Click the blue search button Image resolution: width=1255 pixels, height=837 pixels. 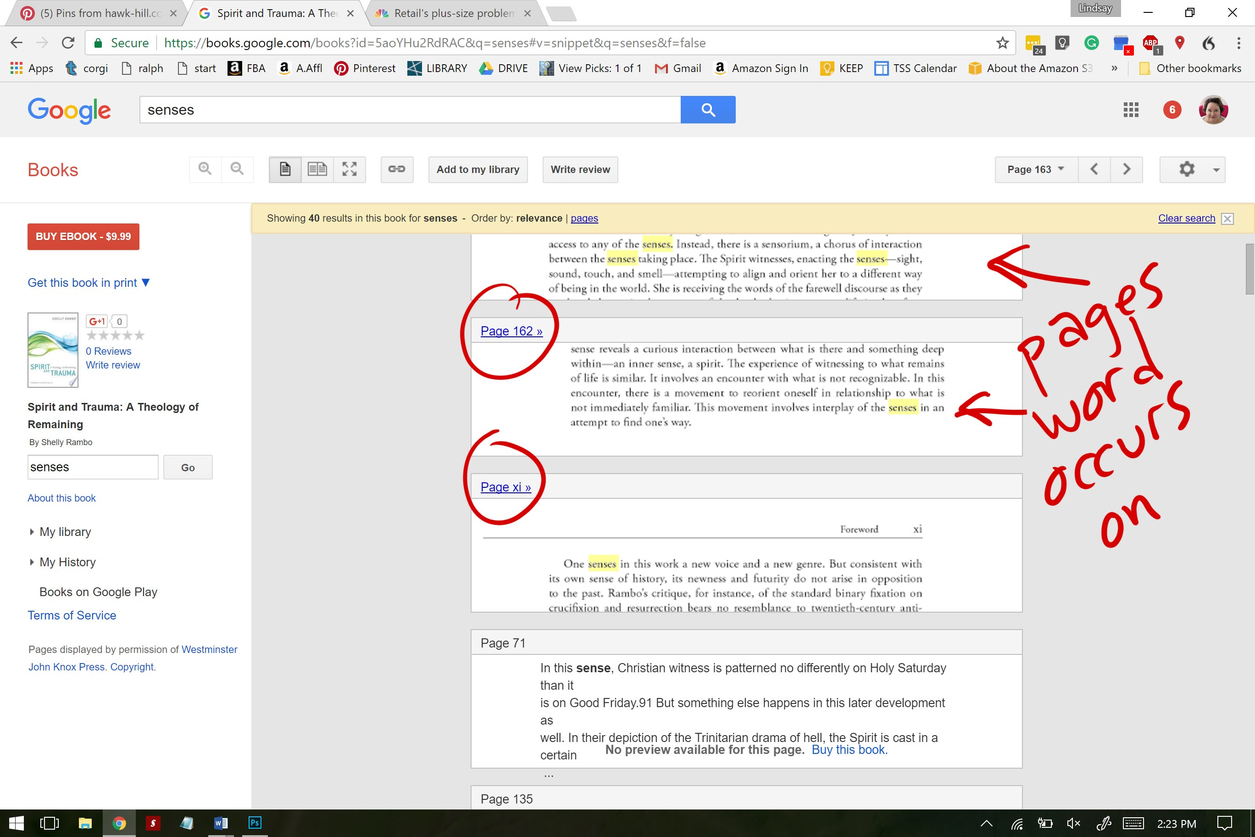(x=707, y=109)
